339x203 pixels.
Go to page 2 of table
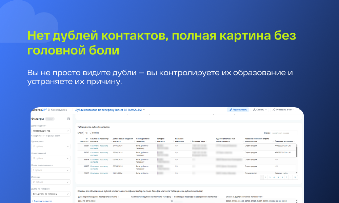point(266,177)
